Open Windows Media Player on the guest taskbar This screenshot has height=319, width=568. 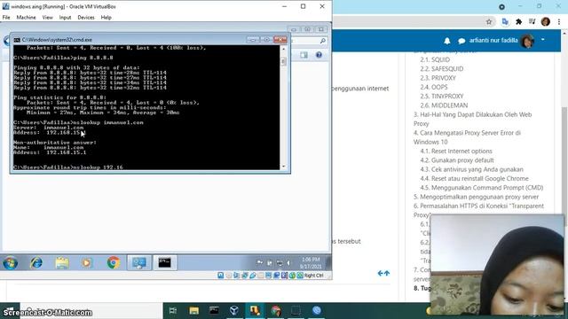[87, 263]
